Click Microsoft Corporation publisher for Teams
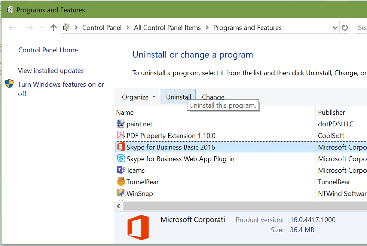The height and width of the screenshot is (246, 367). (x=342, y=170)
